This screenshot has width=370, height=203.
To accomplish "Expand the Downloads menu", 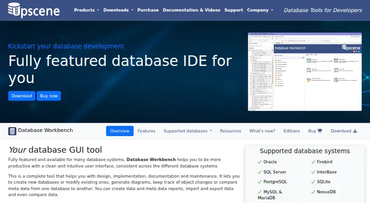I will (x=118, y=10).
